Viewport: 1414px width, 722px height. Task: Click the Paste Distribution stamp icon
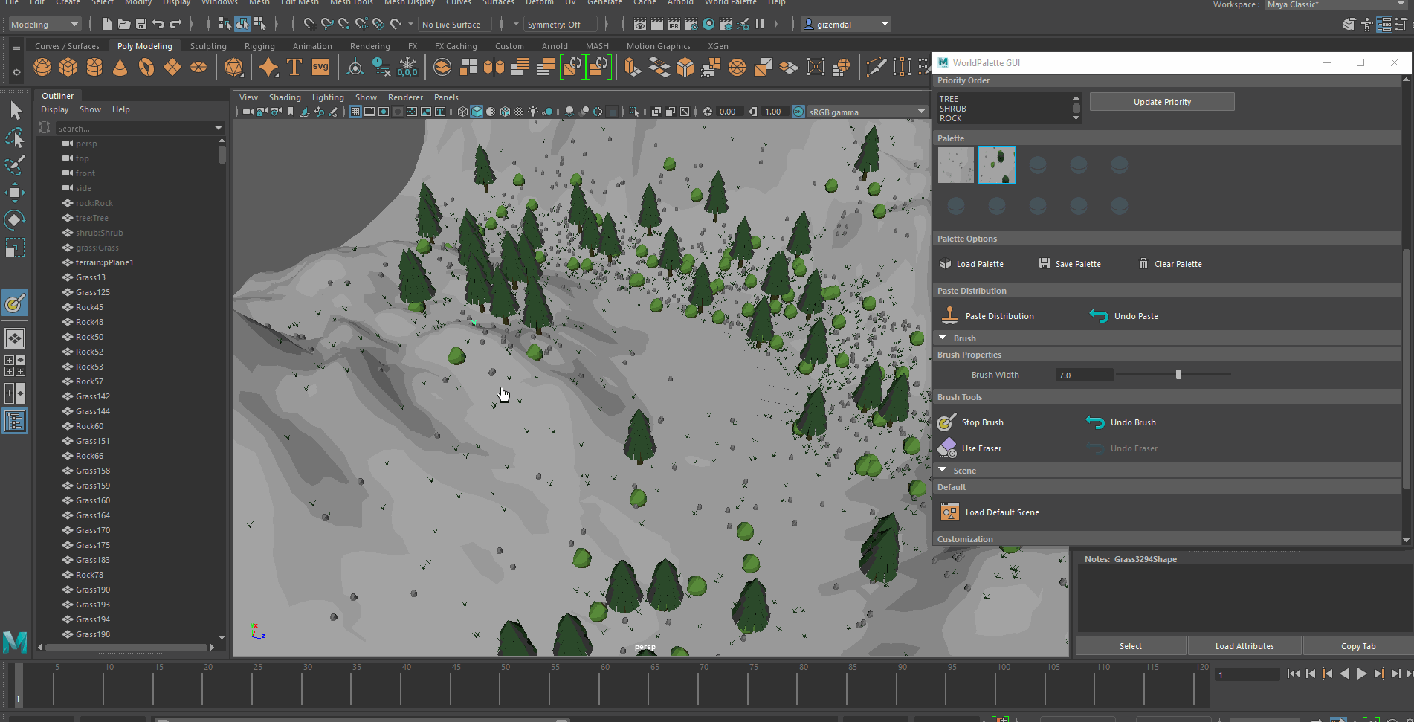(949, 316)
